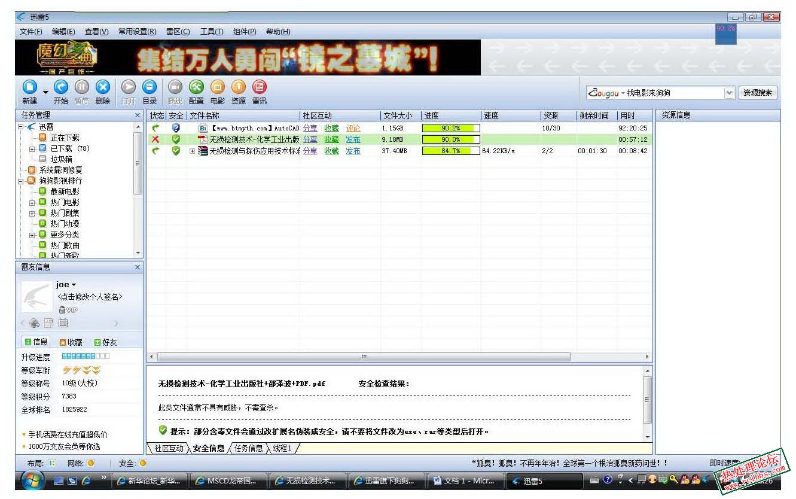This screenshot has height=499, width=796.
Task: Switch to the 好友 tab in 雷友信息
Action: click(105, 342)
